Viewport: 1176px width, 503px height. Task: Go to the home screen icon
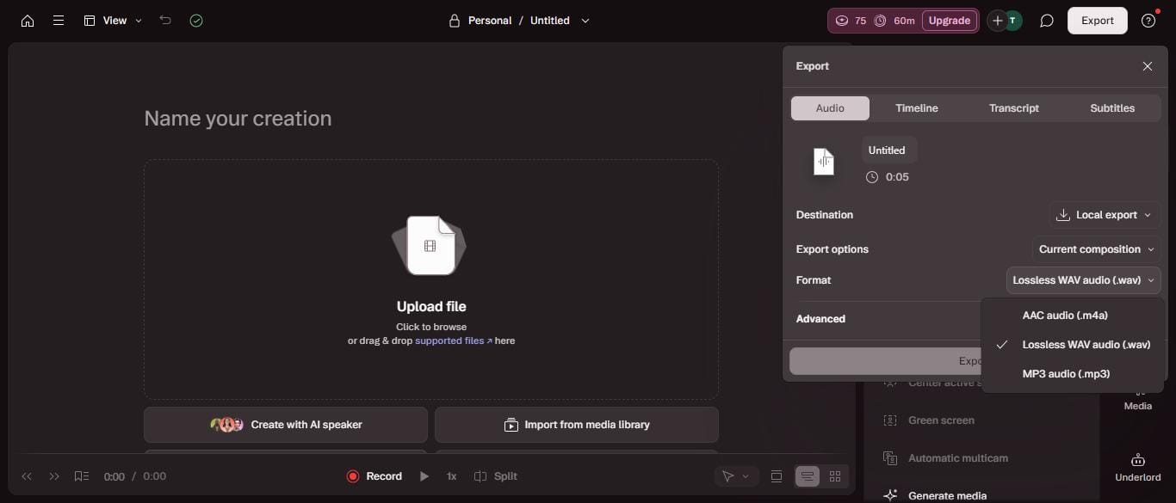tap(28, 21)
